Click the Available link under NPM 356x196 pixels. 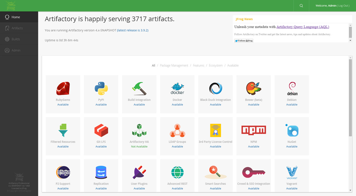[x=254, y=147]
